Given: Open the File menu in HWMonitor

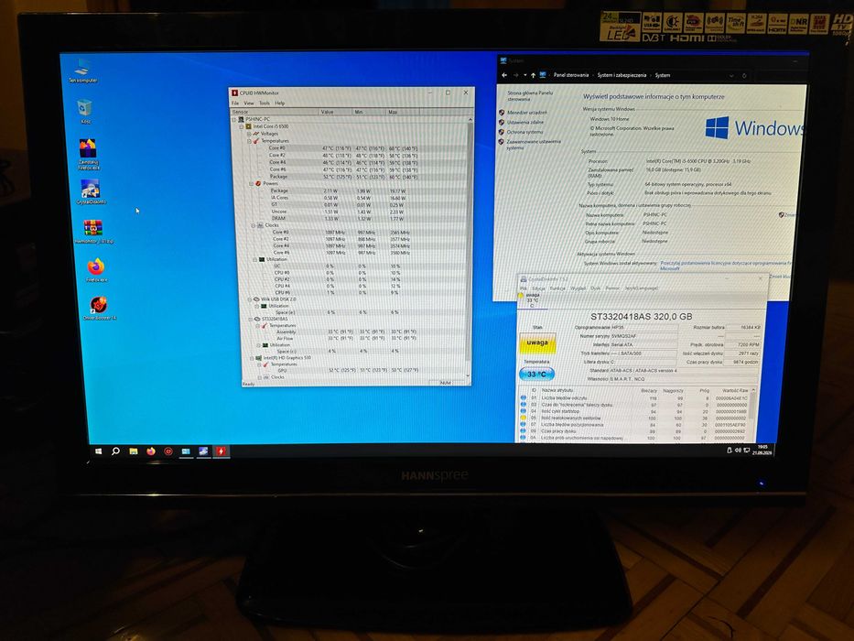Looking at the screenshot, I should pyautogui.click(x=235, y=103).
